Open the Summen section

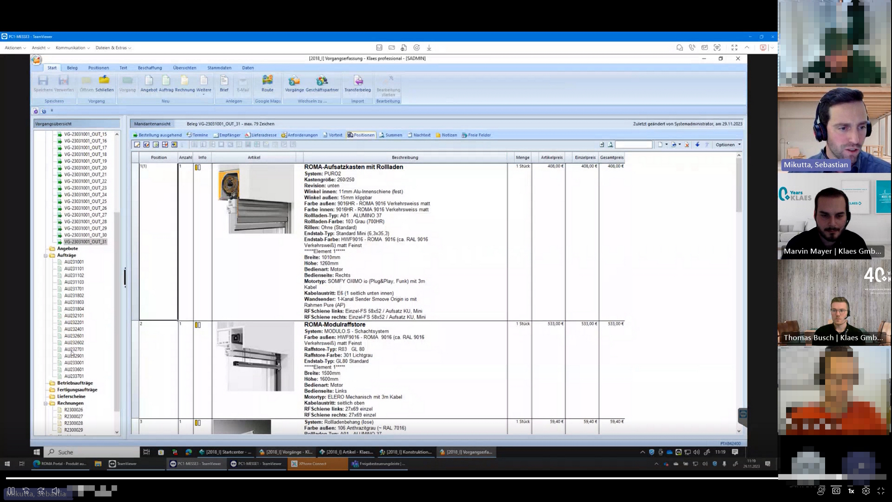391,135
